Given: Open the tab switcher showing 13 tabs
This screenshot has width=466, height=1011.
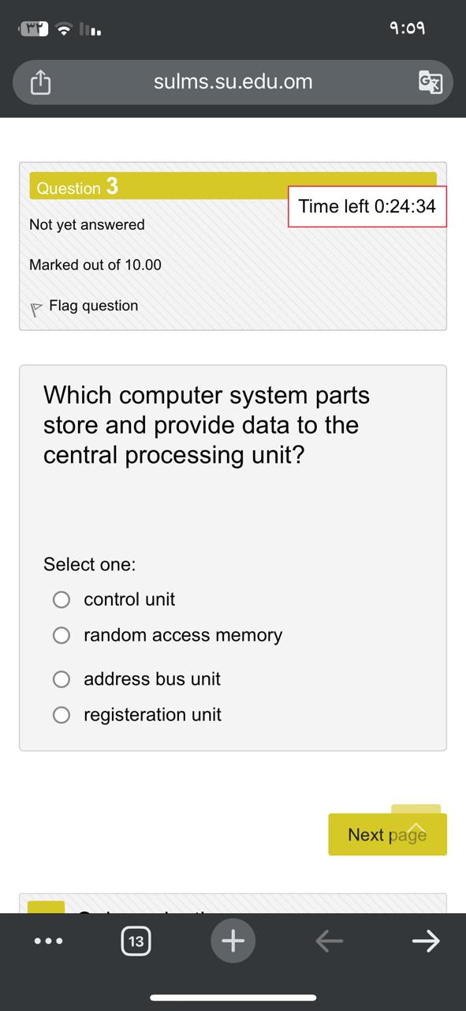Looking at the screenshot, I should 136,941.
